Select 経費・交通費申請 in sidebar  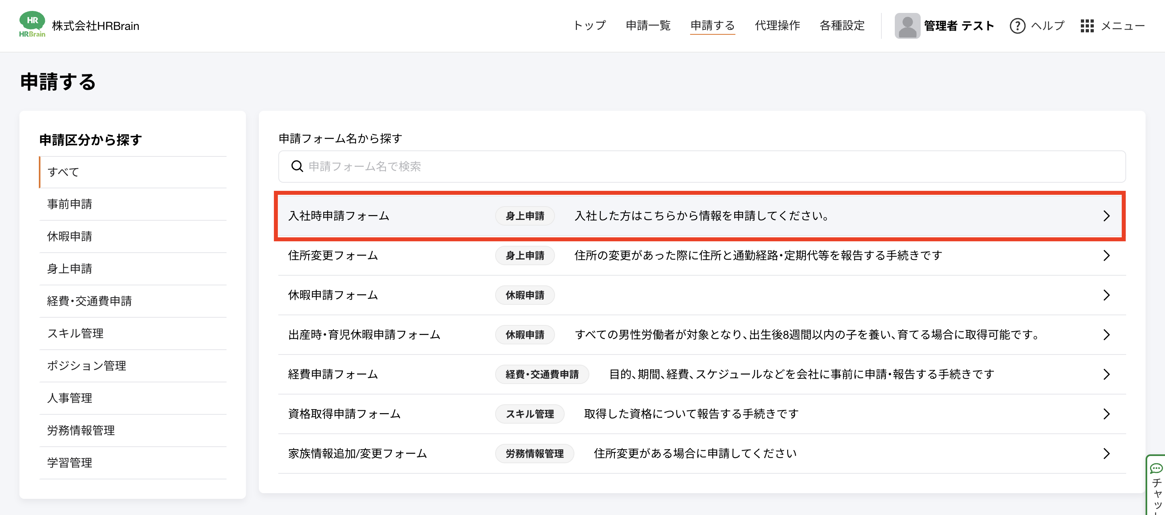89,301
